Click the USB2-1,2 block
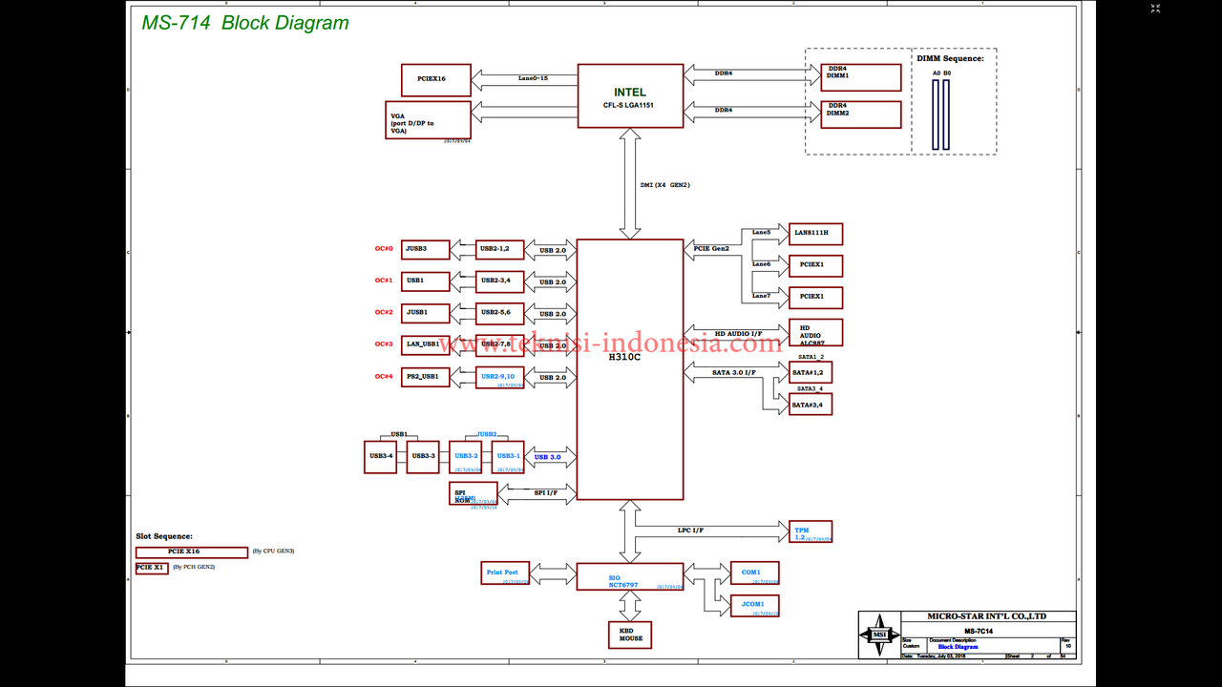 (500, 249)
